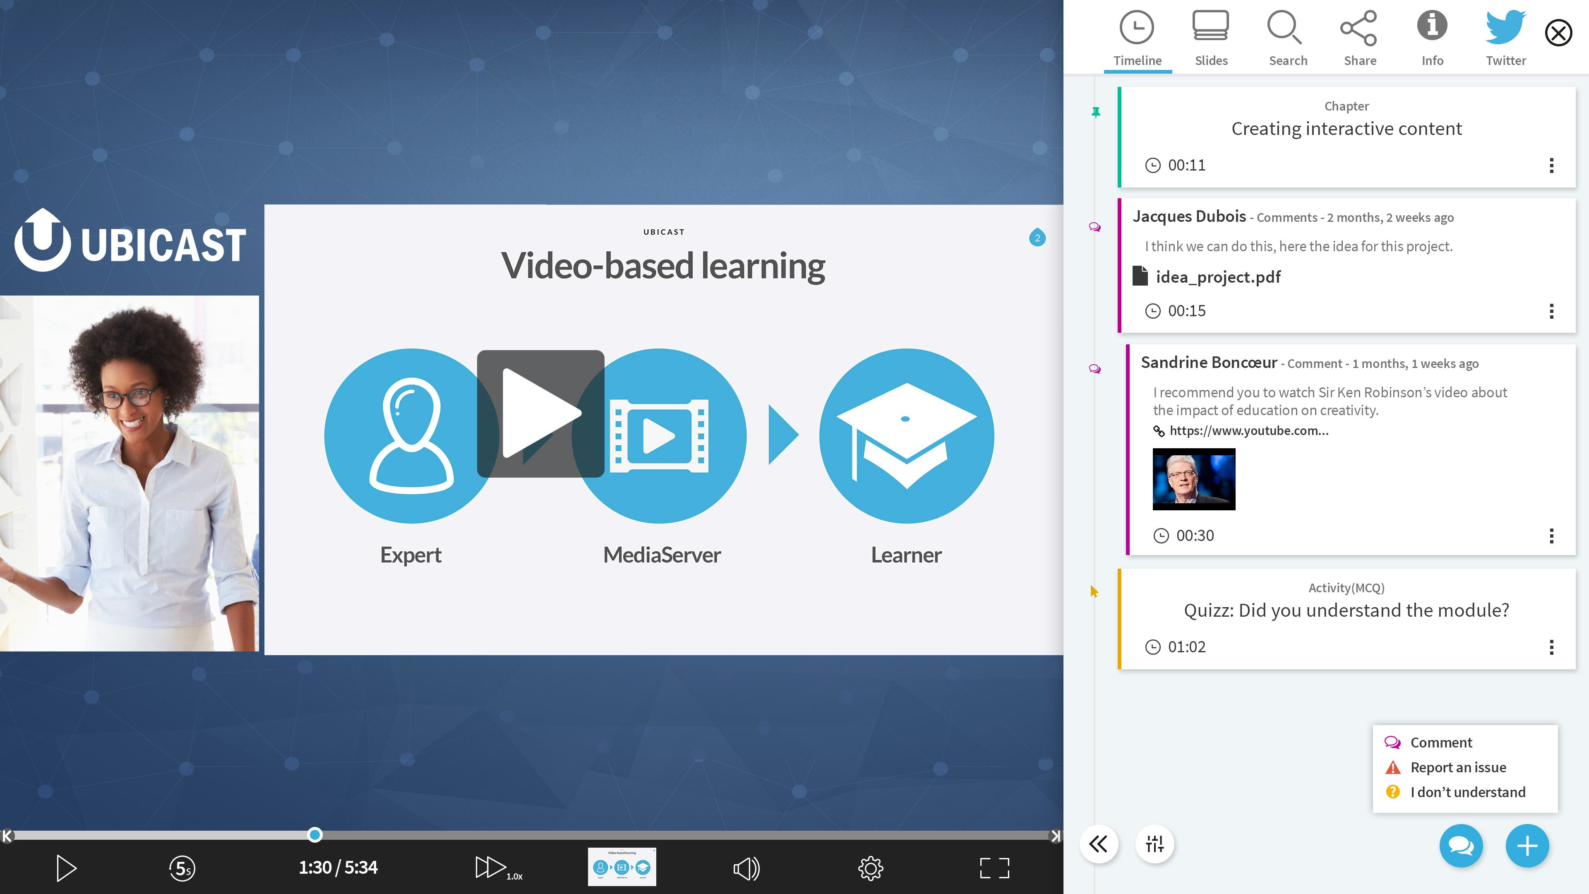Viewport: 1589px width, 894px height.
Task: Open chapter Creating interactive content
Action: pyautogui.click(x=1346, y=128)
